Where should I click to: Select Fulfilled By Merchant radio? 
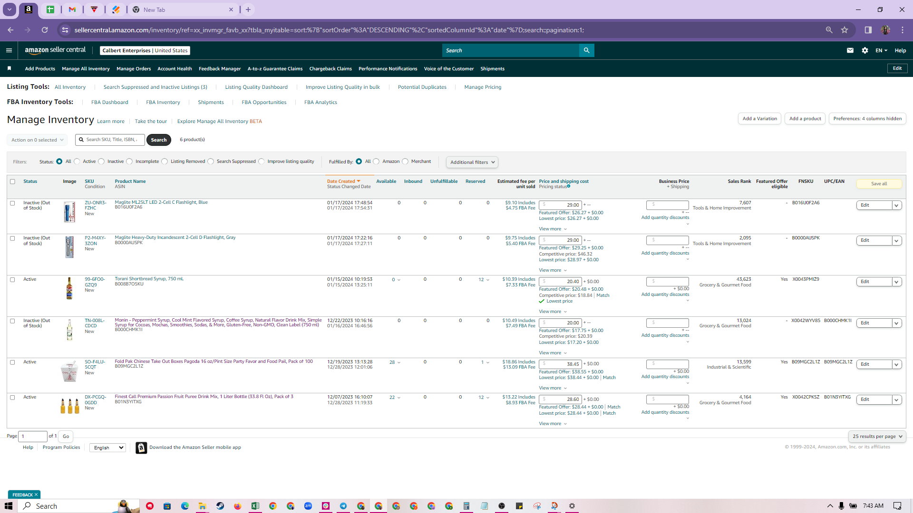[405, 161]
